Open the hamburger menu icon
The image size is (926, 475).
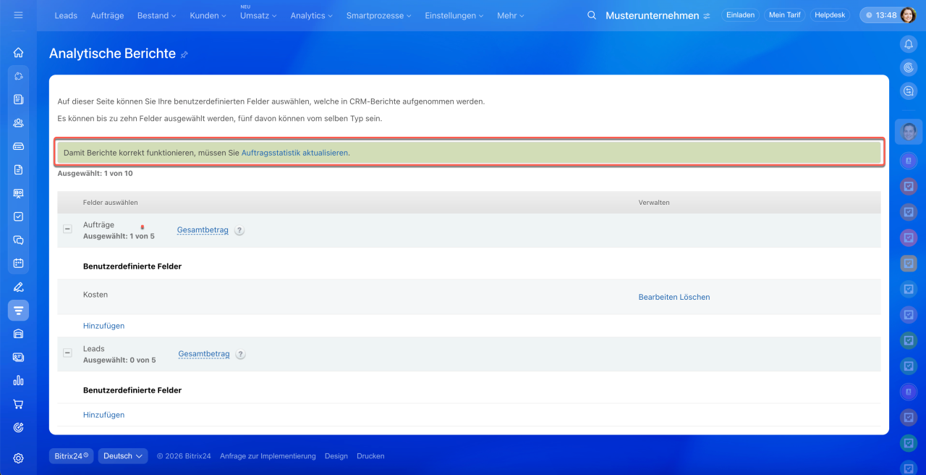18,15
